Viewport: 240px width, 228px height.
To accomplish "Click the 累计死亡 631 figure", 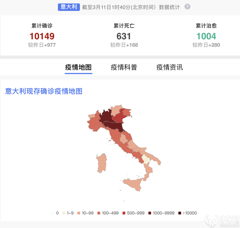I will [x=124, y=36].
